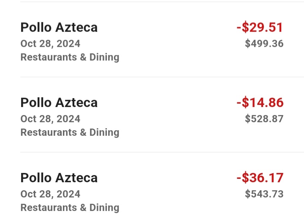Viewport: 304px width, 222px height.
Task: Open the Pollo Azteca transaction for $36.17
Action: click(59, 178)
